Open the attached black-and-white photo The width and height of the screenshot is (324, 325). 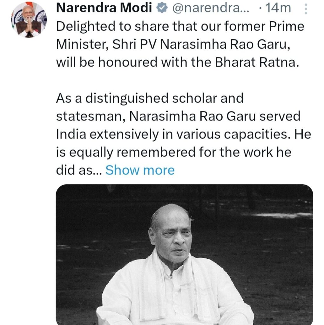pyautogui.click(x=184, y=254)
